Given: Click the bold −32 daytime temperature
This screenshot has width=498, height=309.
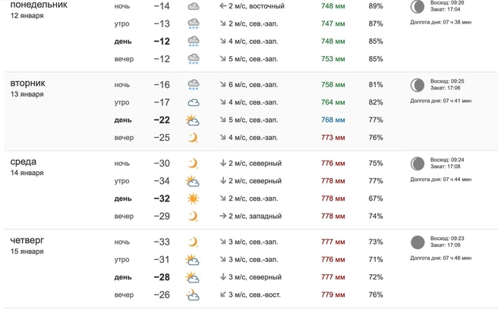Looking at the screenshot, I should click(162, 198).
